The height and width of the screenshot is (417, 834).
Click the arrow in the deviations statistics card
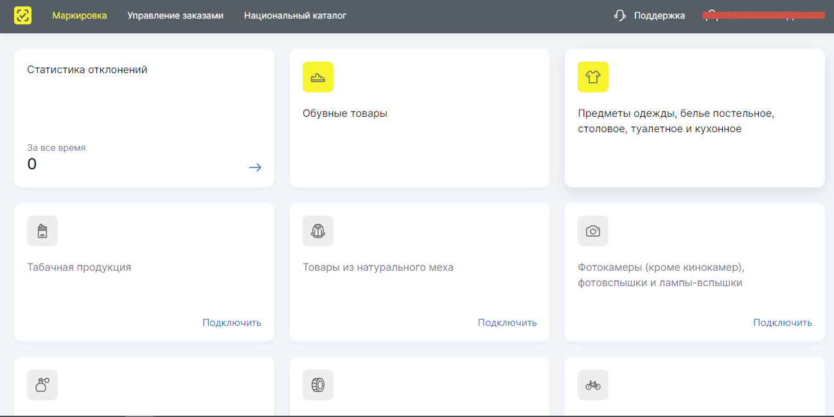[255, 167]
